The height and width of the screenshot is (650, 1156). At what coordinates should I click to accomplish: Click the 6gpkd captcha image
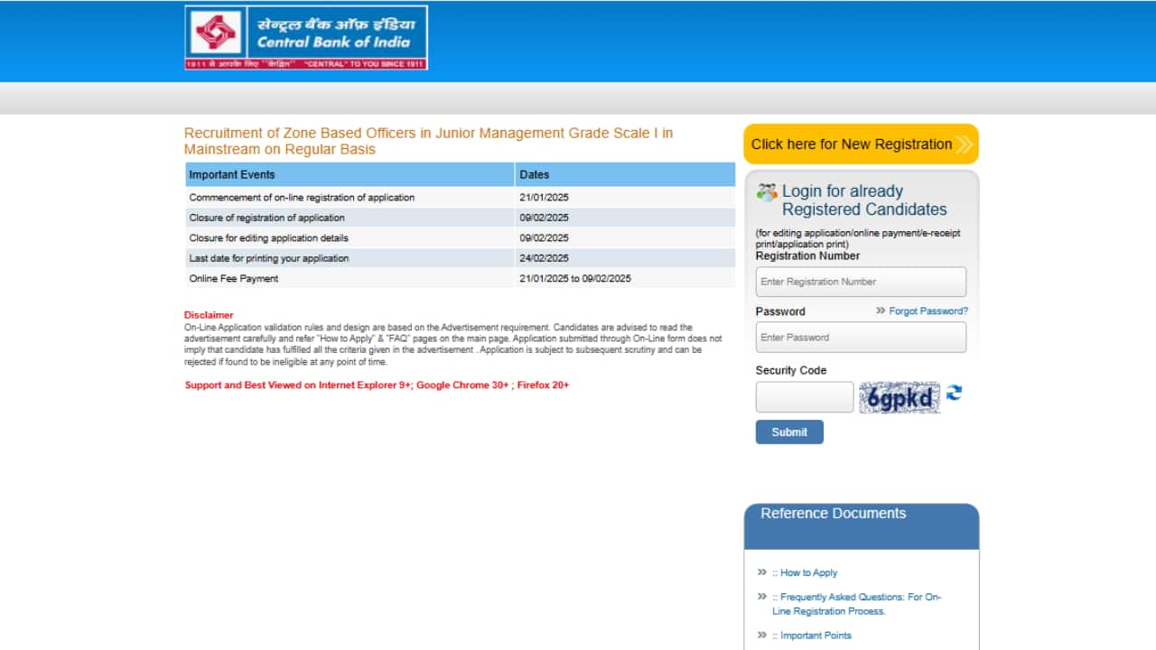point(900,395)
